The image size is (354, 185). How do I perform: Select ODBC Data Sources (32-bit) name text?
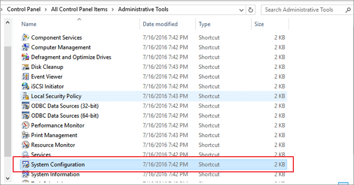pyautogui.click(x=65, y=106)
